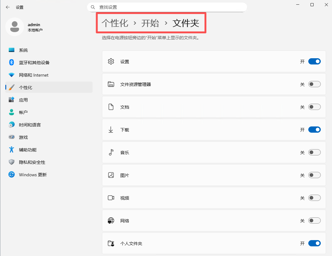
Task: Click the 时间和语言 clock icon
Action: 12,125
